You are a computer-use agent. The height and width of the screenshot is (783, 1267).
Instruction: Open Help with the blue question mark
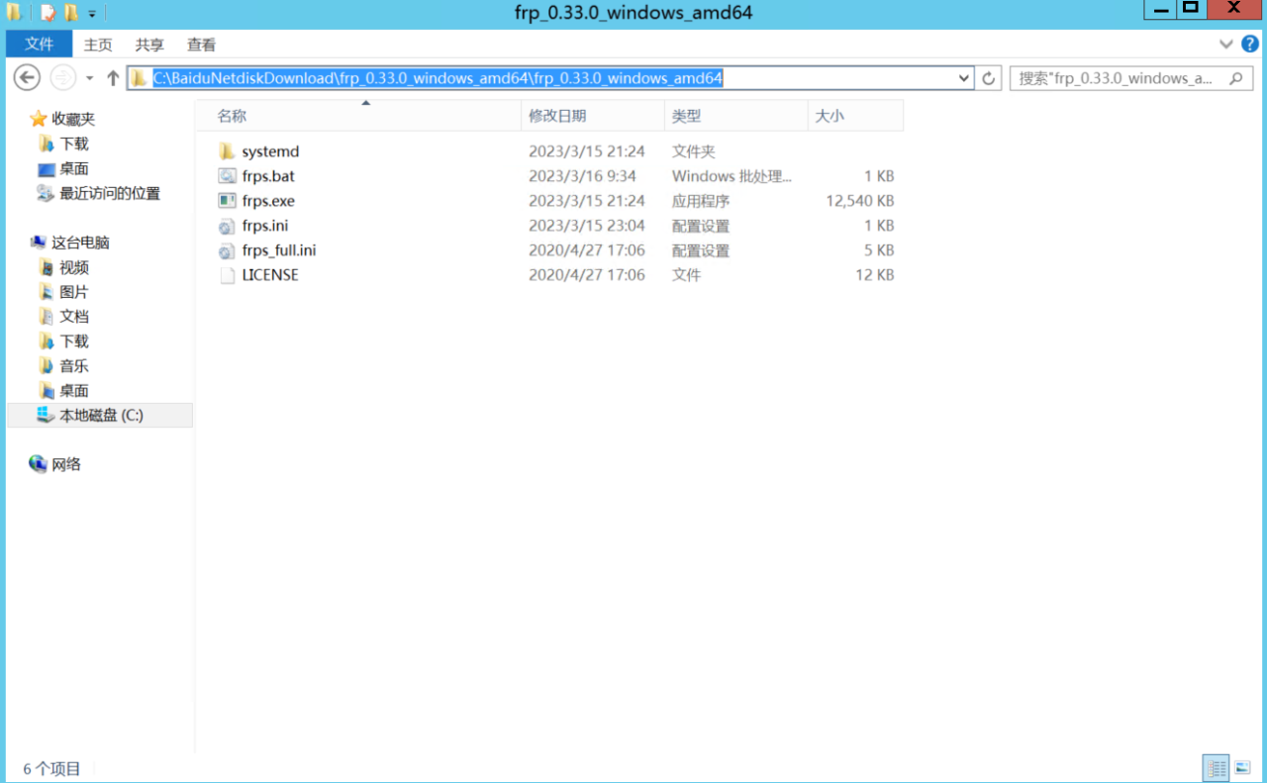click(x=1249, y=45)
